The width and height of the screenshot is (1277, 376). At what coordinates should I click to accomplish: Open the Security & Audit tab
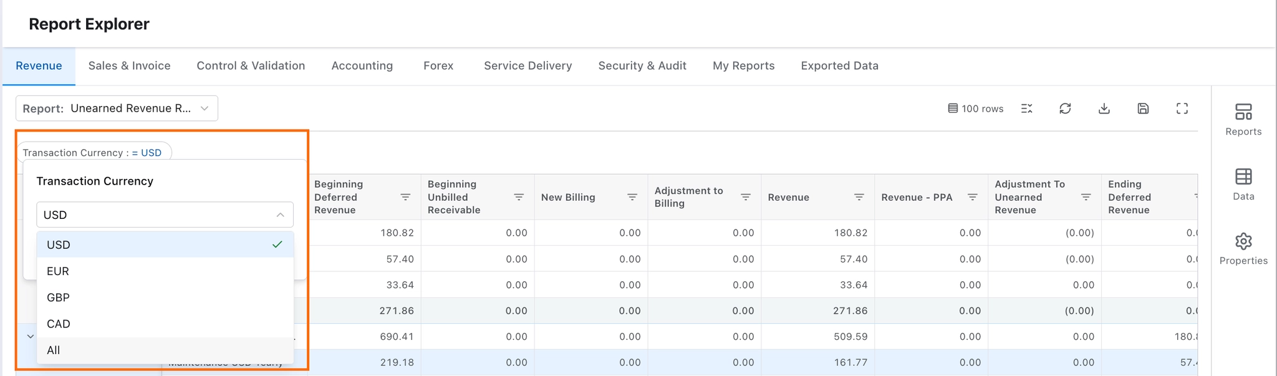click(x=642, y=66)
